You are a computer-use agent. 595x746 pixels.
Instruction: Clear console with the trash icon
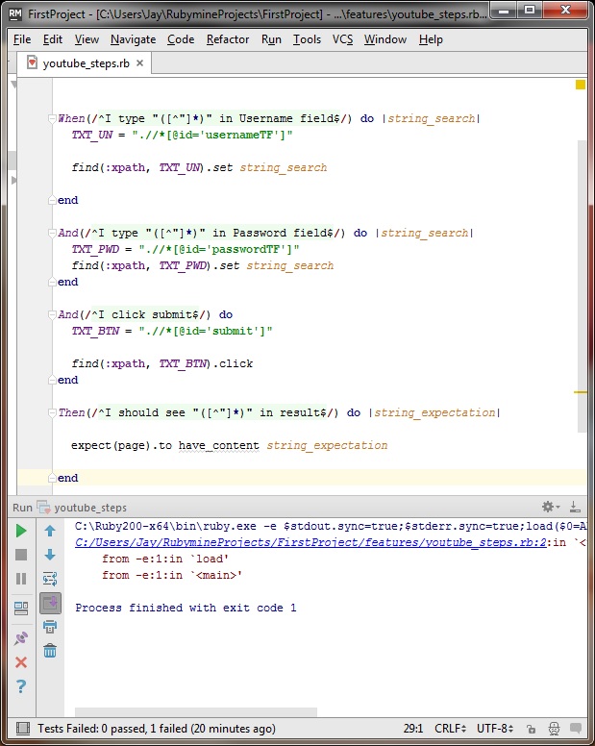pos(50,651)
